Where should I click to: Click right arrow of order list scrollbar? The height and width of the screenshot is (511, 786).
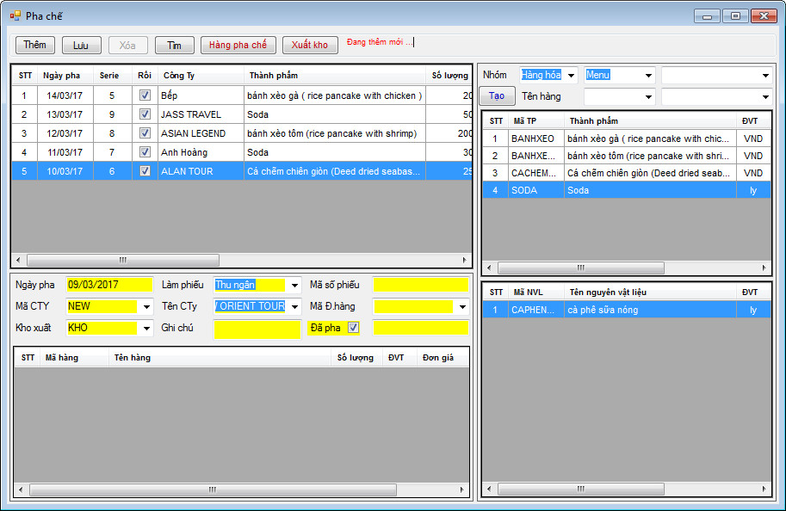[464, 260]
